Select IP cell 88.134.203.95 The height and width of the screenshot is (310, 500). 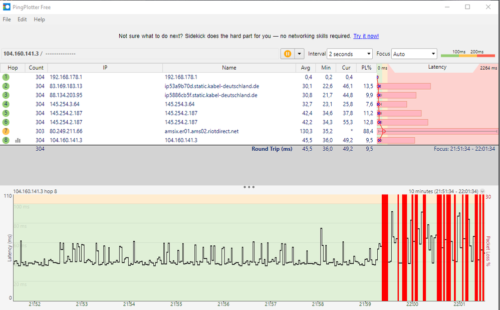66,95
